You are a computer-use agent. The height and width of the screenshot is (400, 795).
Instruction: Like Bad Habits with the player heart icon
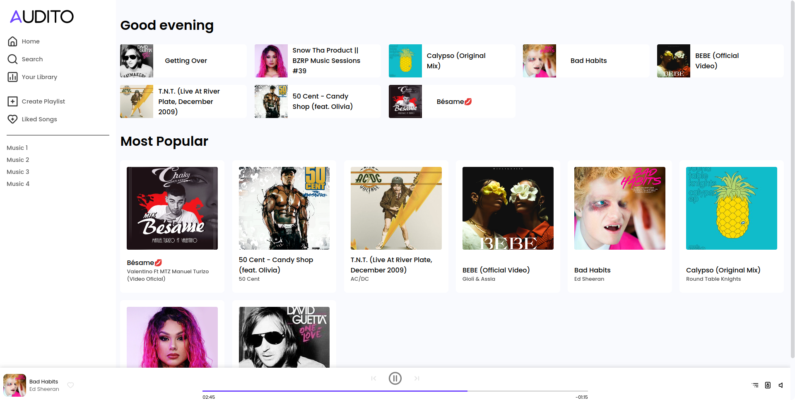(71, 385)
